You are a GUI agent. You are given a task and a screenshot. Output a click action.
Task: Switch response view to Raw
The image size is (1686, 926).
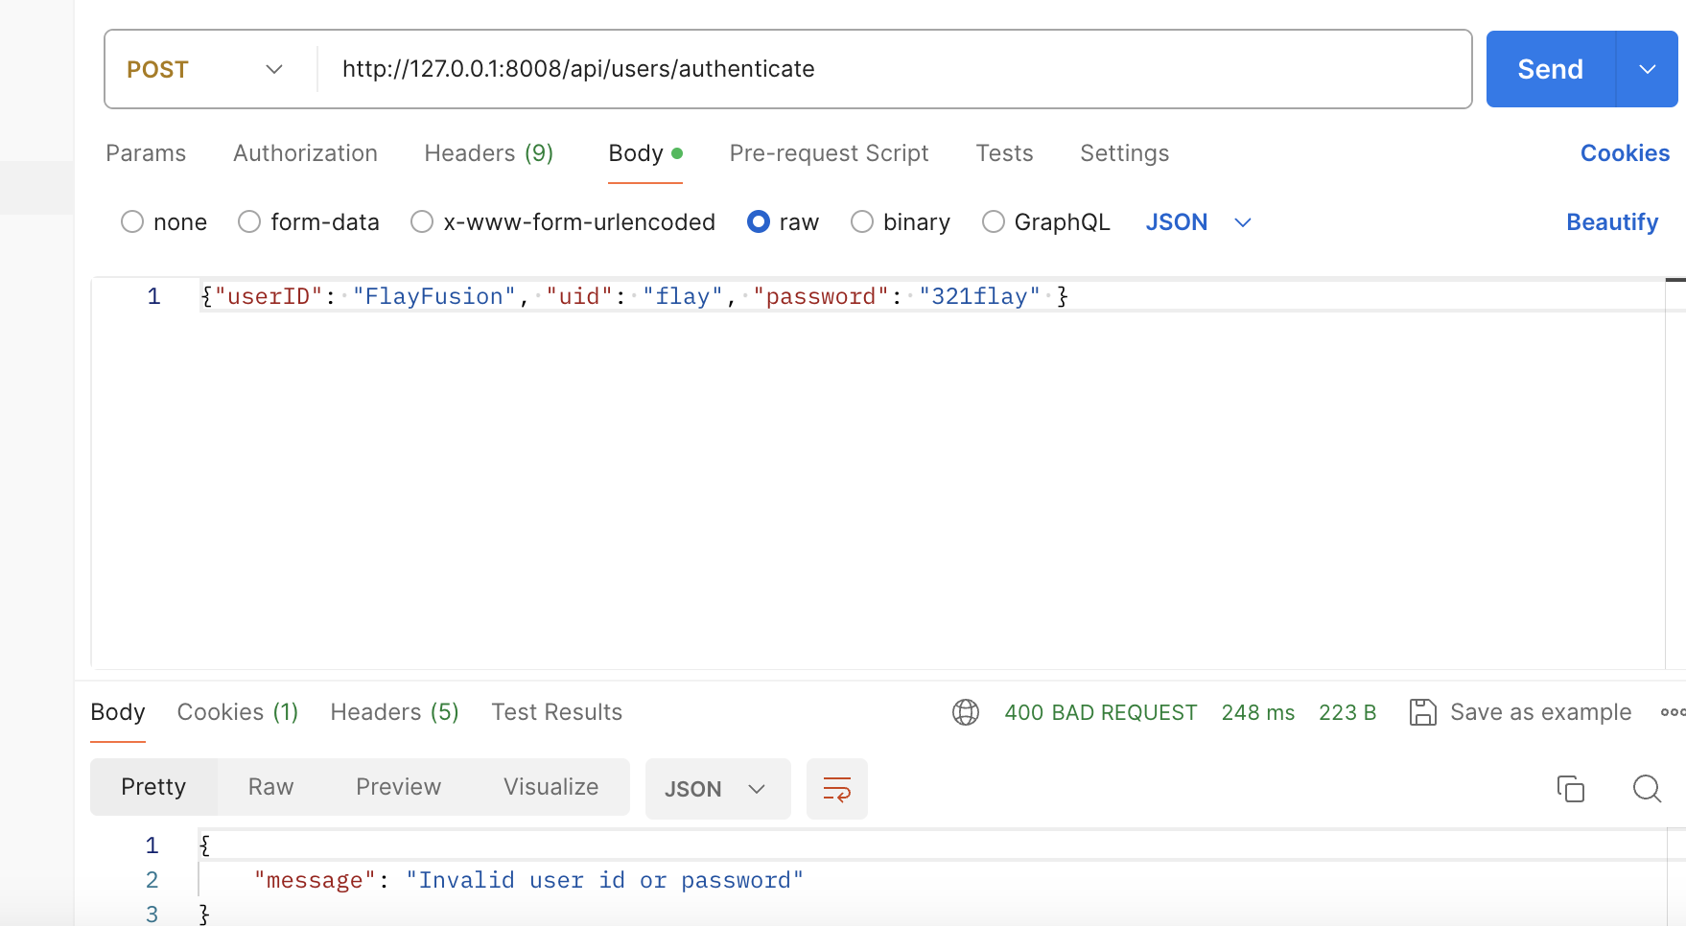270,787
